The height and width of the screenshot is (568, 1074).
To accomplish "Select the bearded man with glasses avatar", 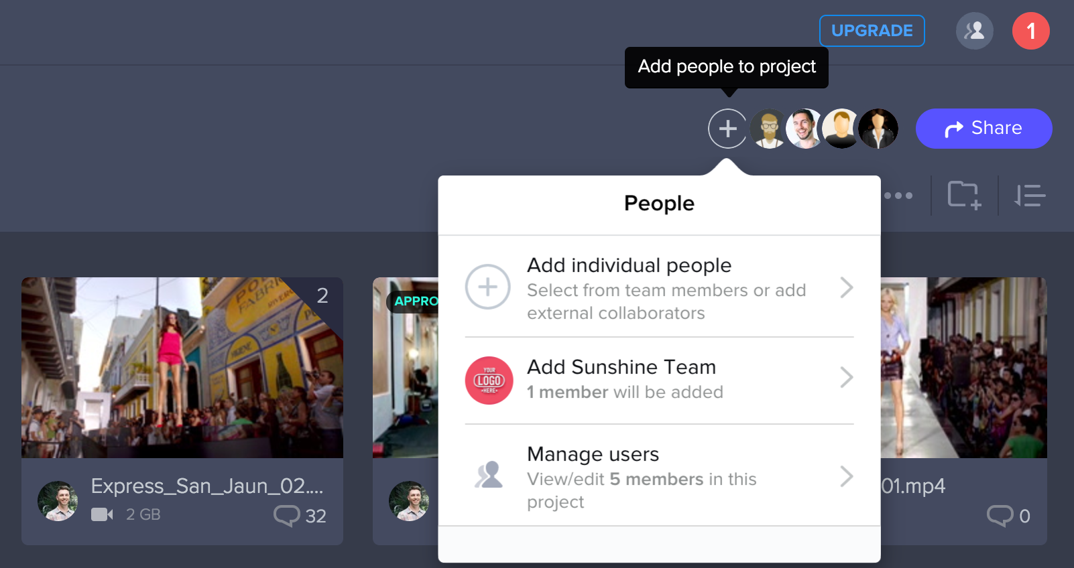I will [x=768, y=129].
